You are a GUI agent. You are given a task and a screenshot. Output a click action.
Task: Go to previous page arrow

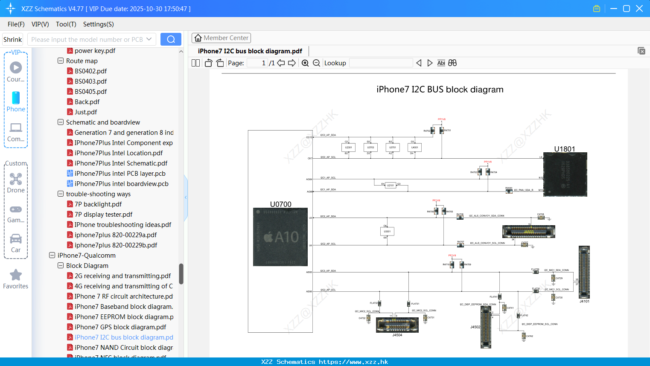[281, 63]
